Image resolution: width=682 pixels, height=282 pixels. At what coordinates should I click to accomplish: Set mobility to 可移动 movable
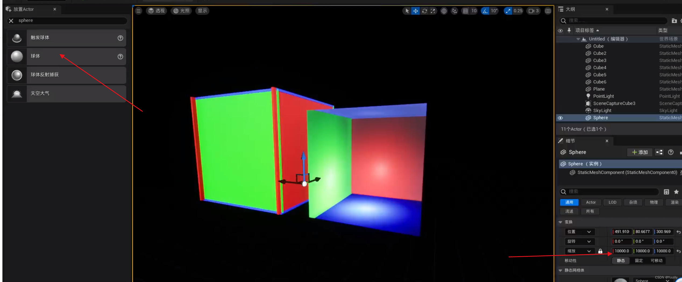[656, 261]
